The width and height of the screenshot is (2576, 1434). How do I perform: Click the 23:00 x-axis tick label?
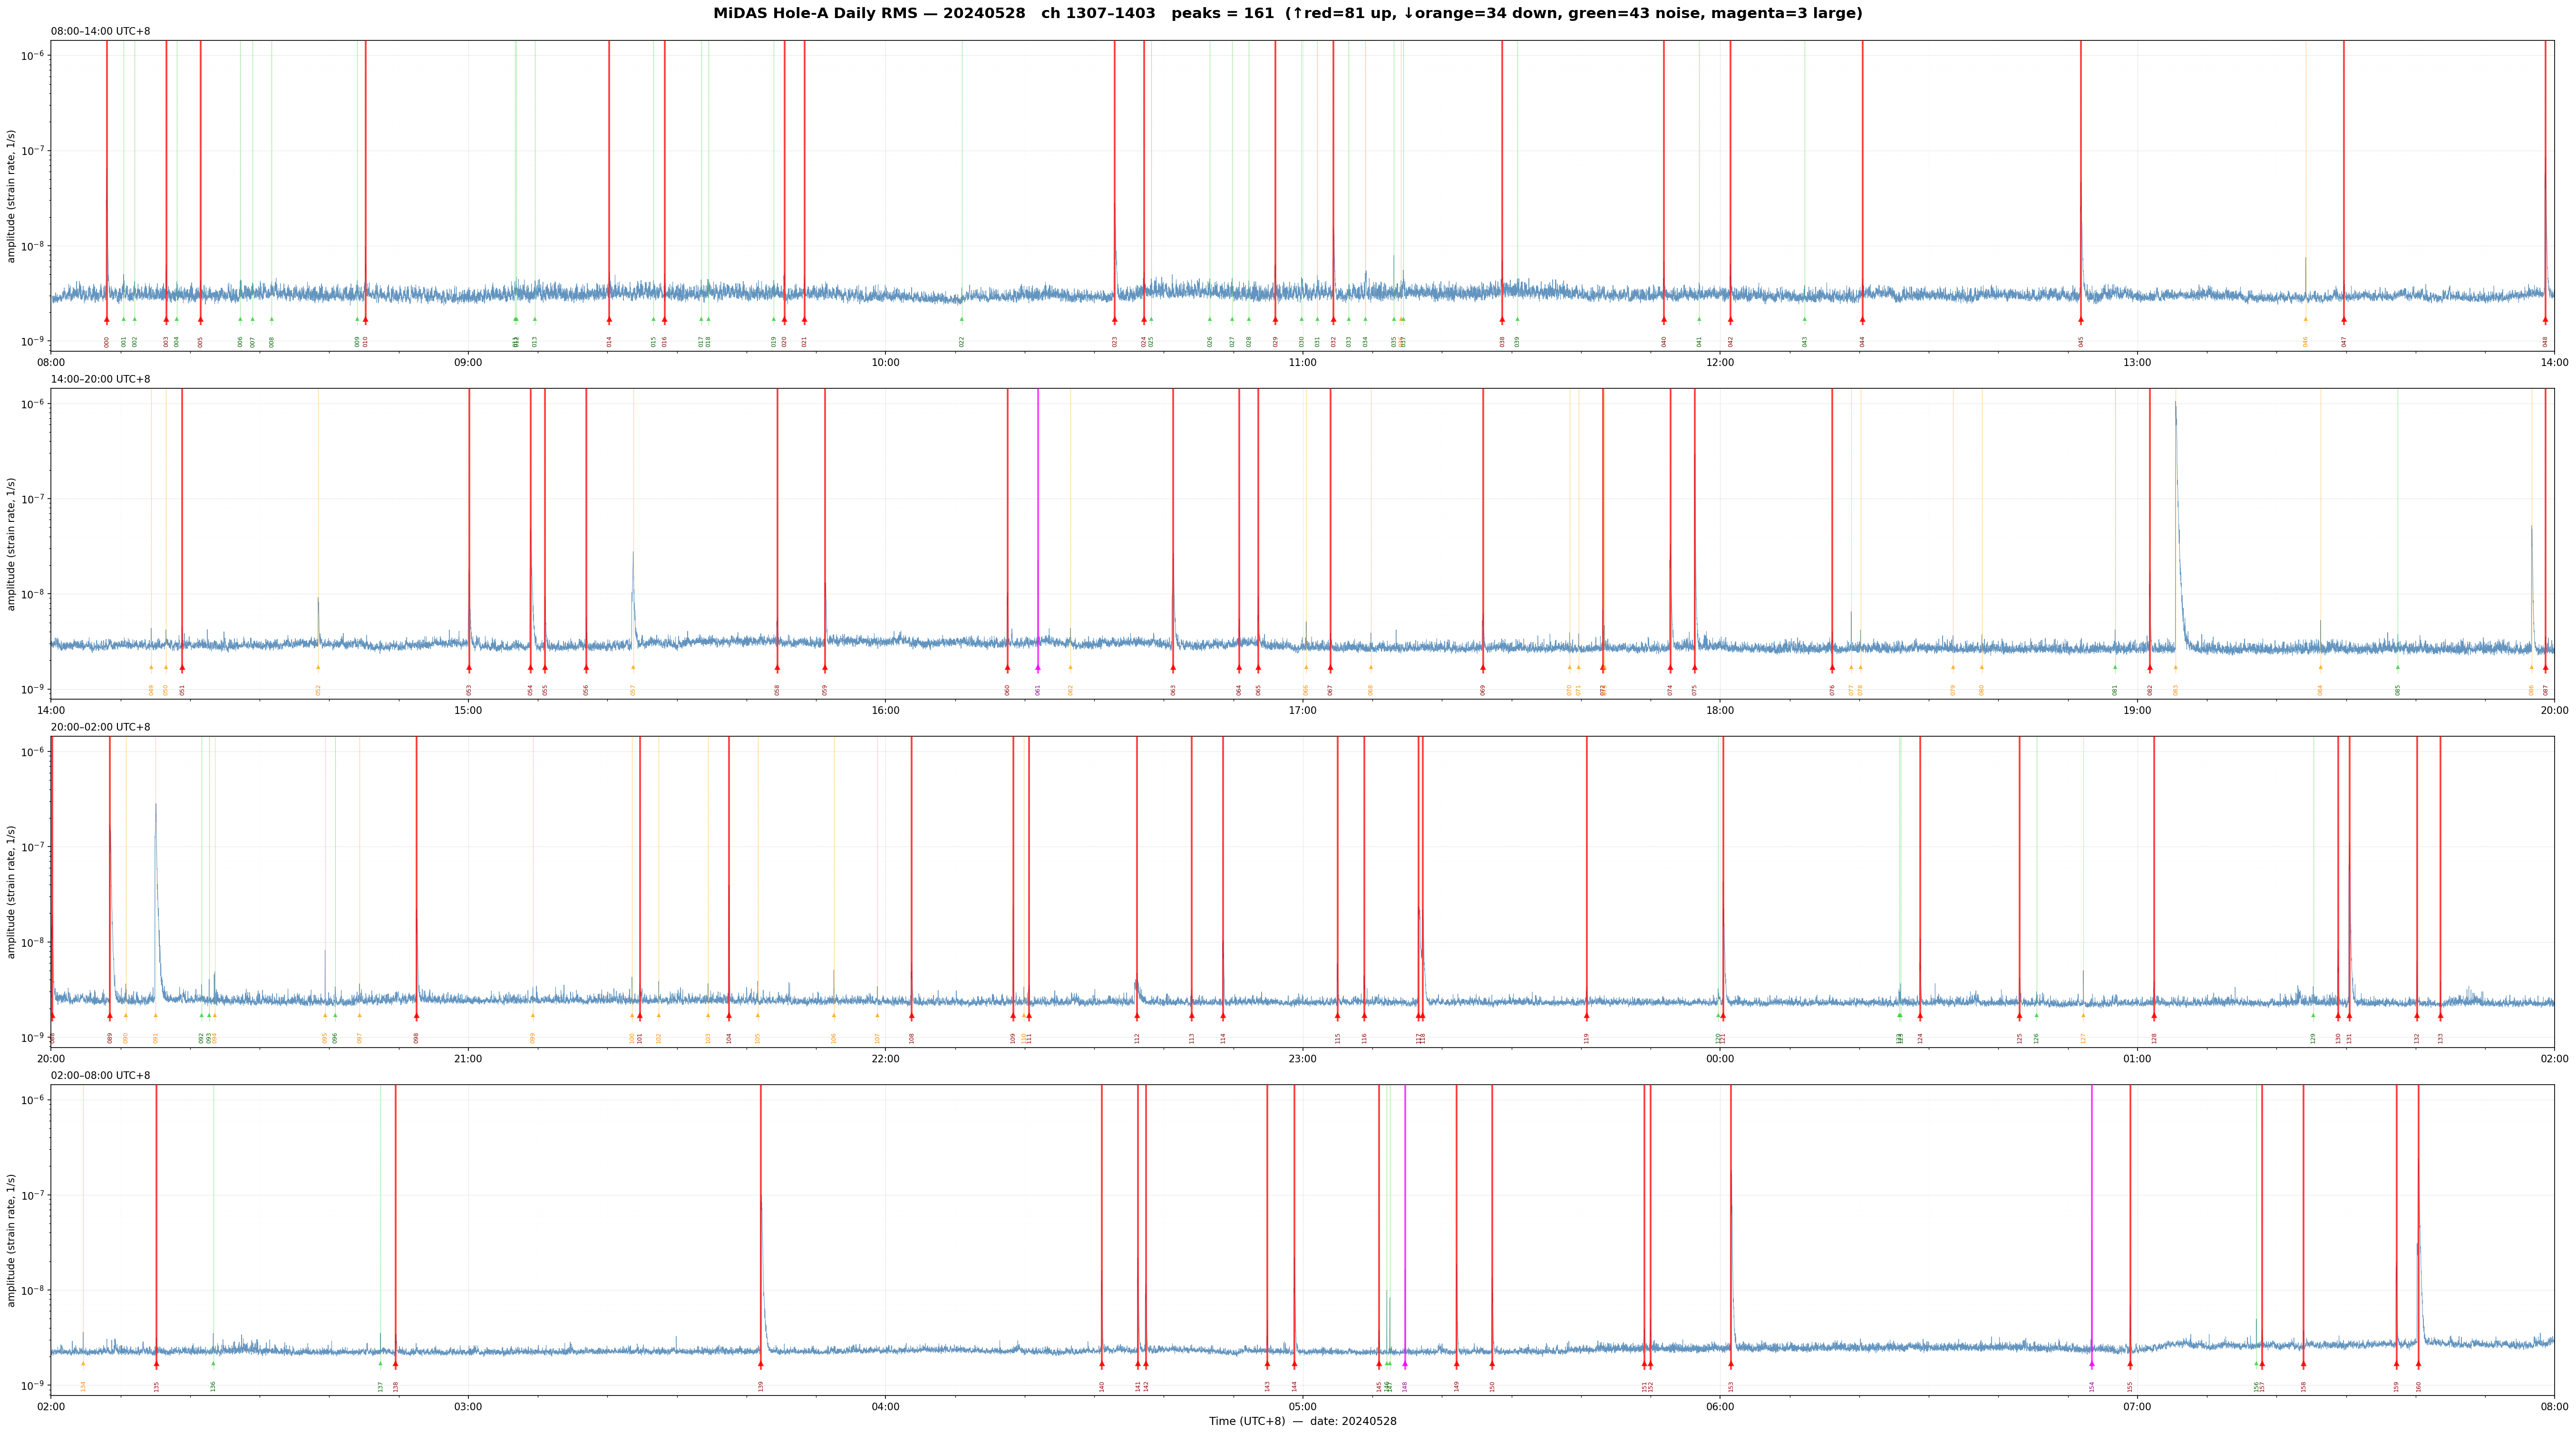[1302, 1058]
